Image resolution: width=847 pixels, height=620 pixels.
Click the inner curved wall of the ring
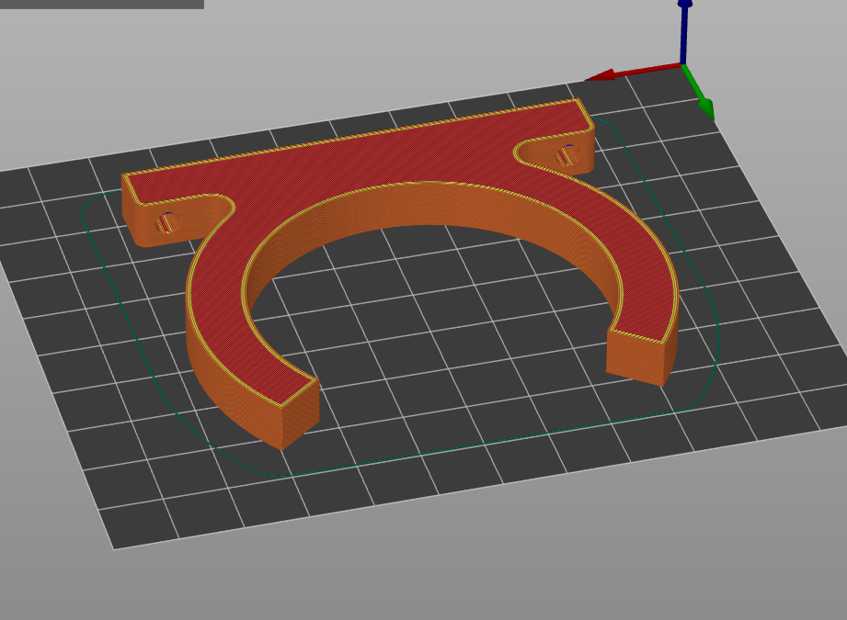(432, 207)
